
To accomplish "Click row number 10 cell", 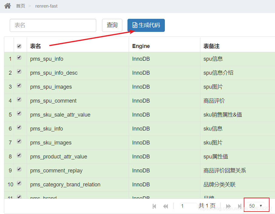I will click(x=9, y=185).
